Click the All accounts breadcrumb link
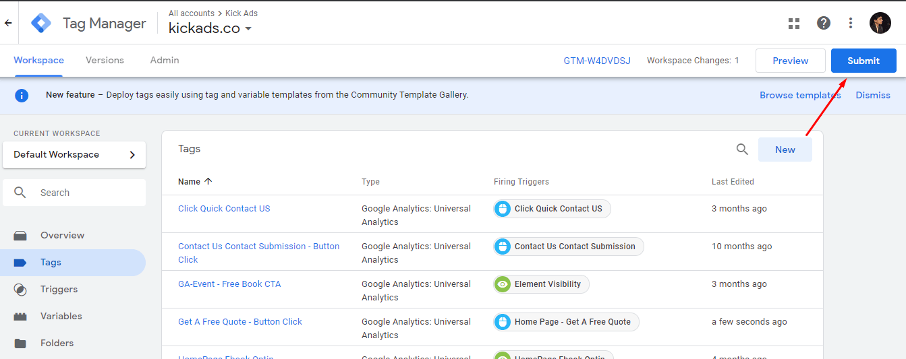This screenshot has height=359, width=906. (192, 13)
